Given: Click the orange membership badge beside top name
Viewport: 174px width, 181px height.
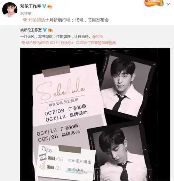Looking at the screenshot, I should [x=50, y=7].
